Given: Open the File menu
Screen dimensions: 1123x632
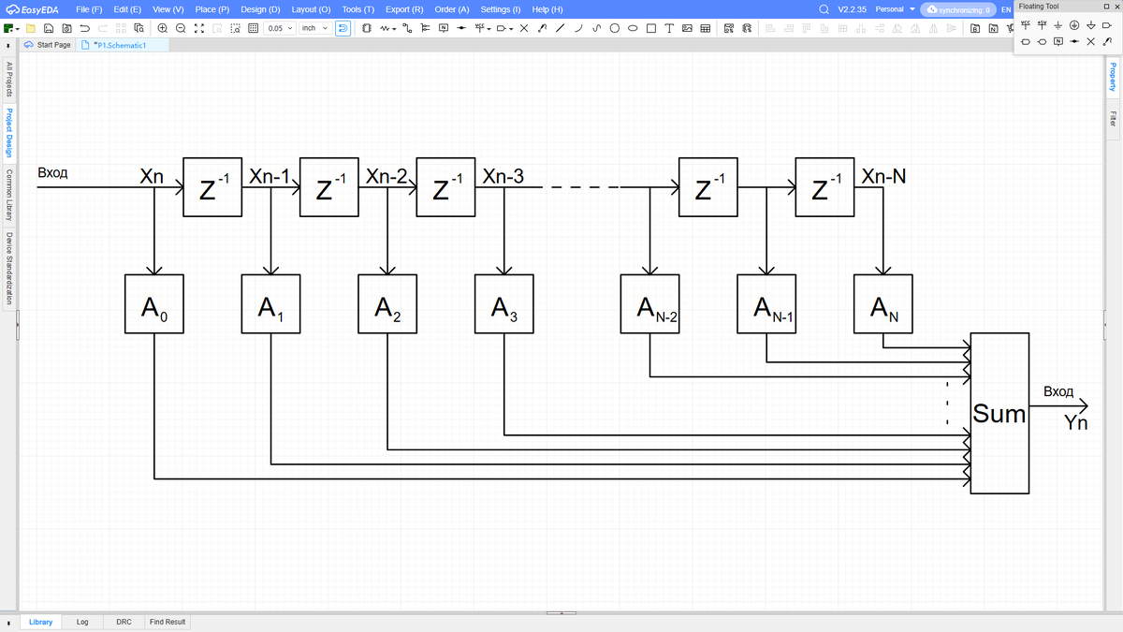Looking at the screenshot, I should [x=89, y=9].
